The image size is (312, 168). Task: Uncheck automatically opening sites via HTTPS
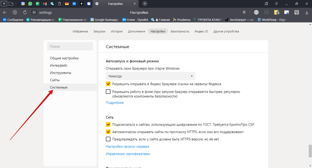point(108,132)
